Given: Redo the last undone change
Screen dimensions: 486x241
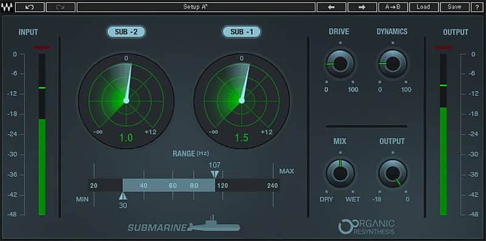Looking at the screenshot, I should (x=60, y=7).
